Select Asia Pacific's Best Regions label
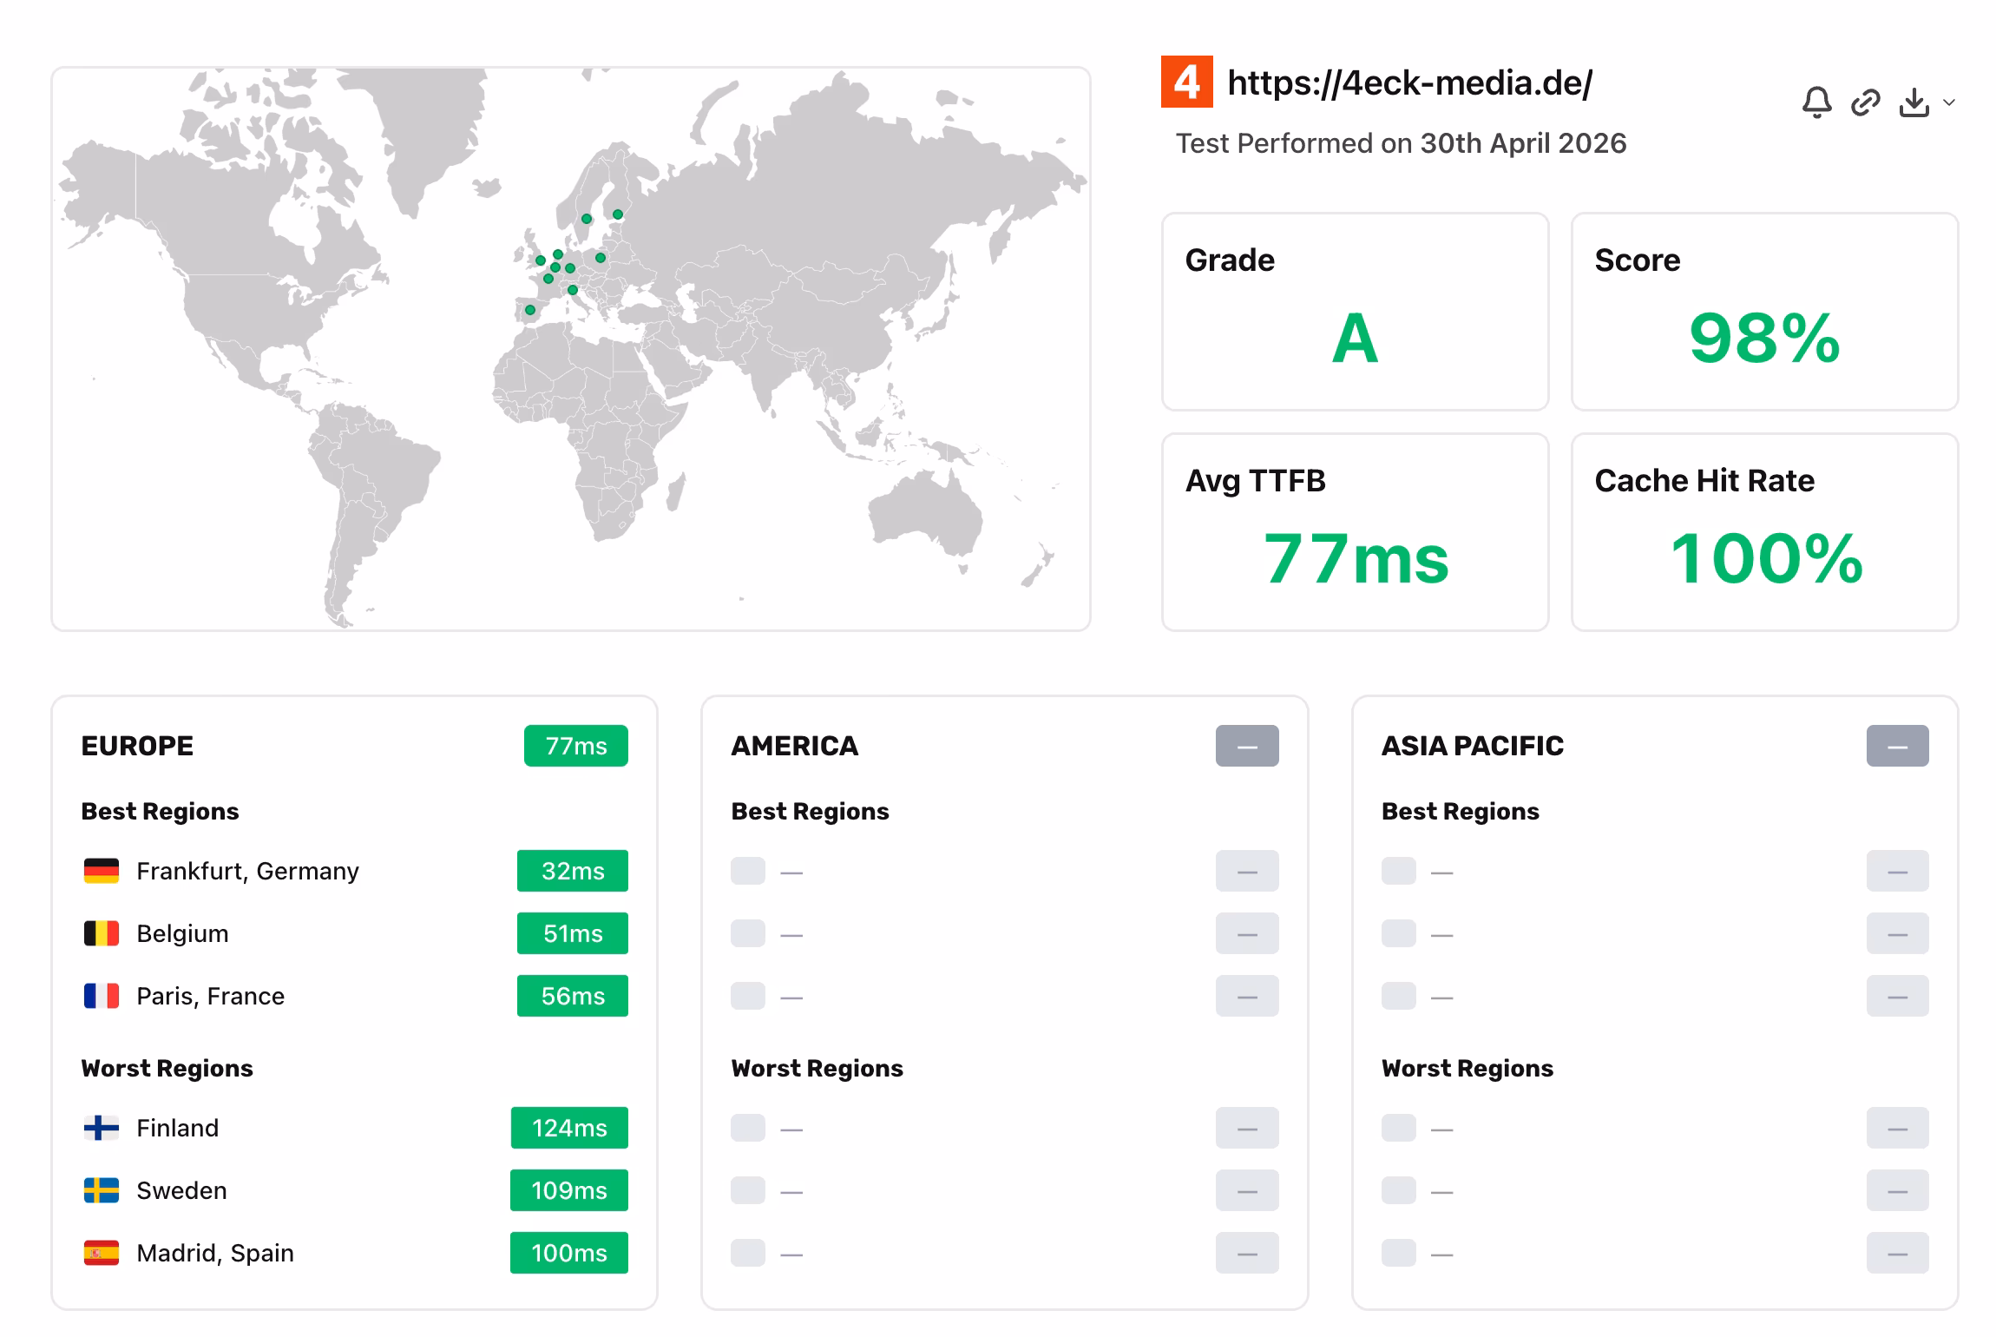Viewport: 1996px width, 1337px height. 1461,811
